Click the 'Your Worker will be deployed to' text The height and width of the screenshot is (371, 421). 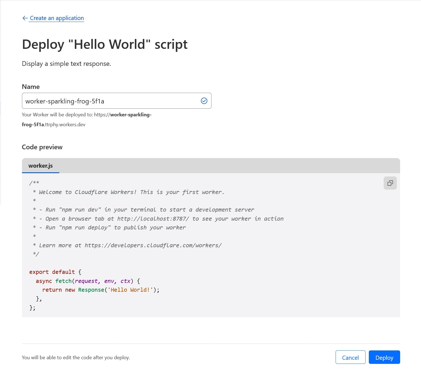click(87, 115)
